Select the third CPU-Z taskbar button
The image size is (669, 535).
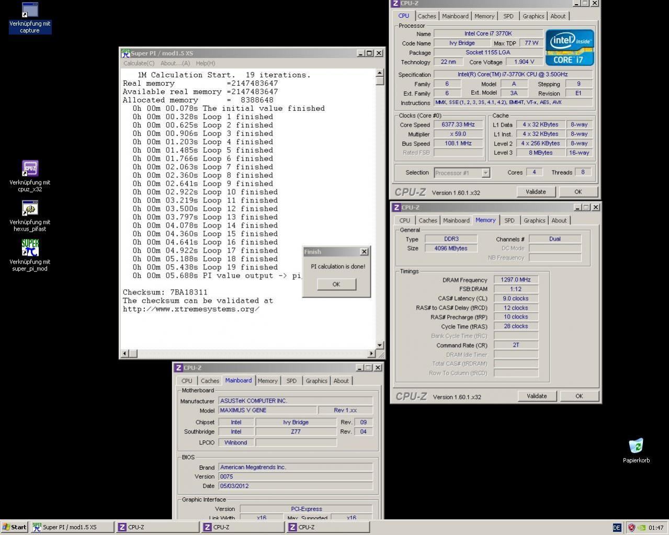(328, 527)
